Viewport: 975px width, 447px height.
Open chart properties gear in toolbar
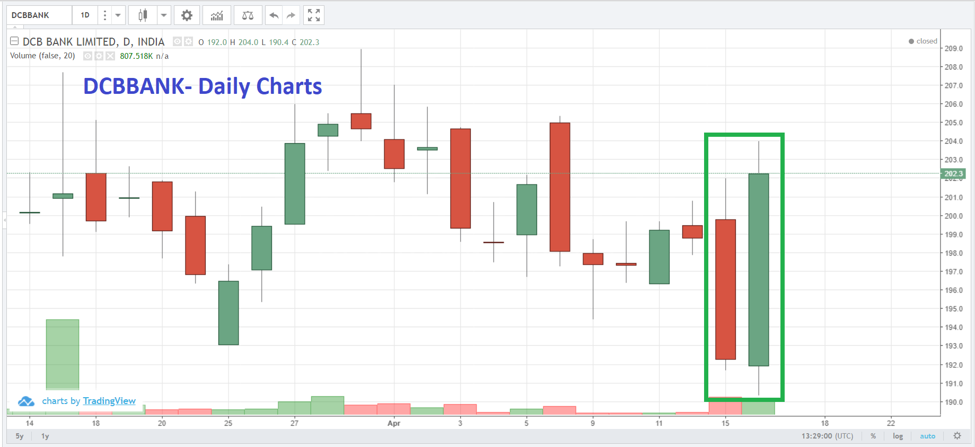pyautogui.click(x=187, y=15)
